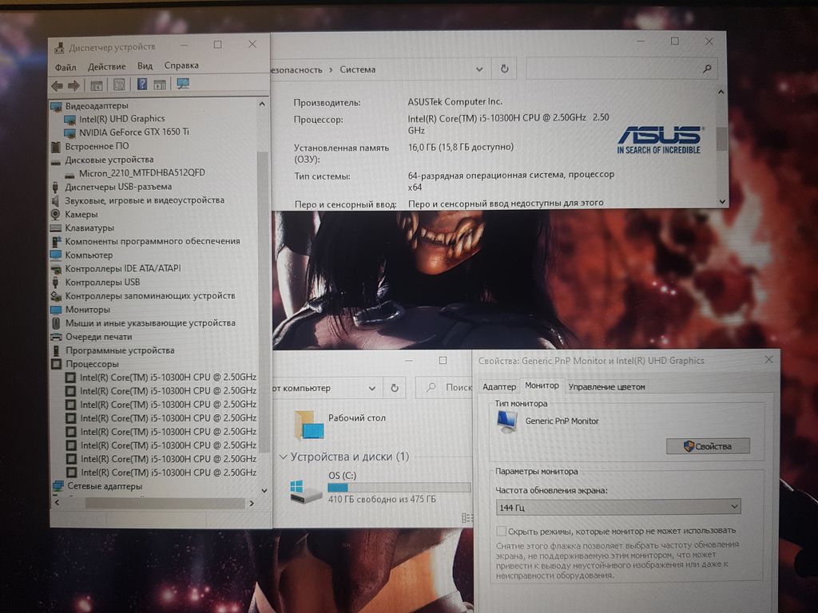Viewport: 818px width, 613px height.
Task: Refresh the Explorer window address bar
Action: pyautogui.click(x=395, y=388)
